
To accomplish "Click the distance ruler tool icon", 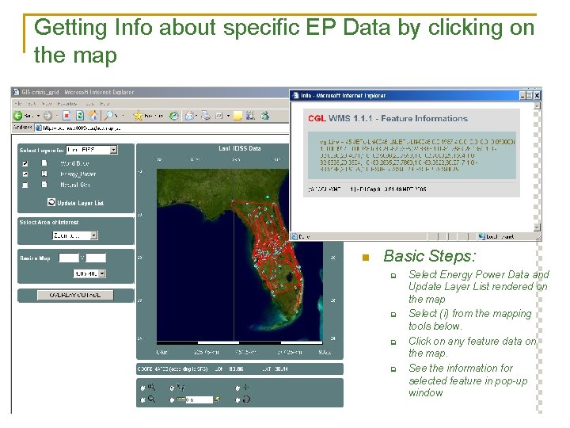I will tap(180, 399).
